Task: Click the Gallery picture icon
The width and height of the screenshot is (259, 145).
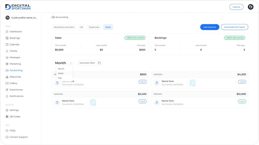Action: pos(7,83)
